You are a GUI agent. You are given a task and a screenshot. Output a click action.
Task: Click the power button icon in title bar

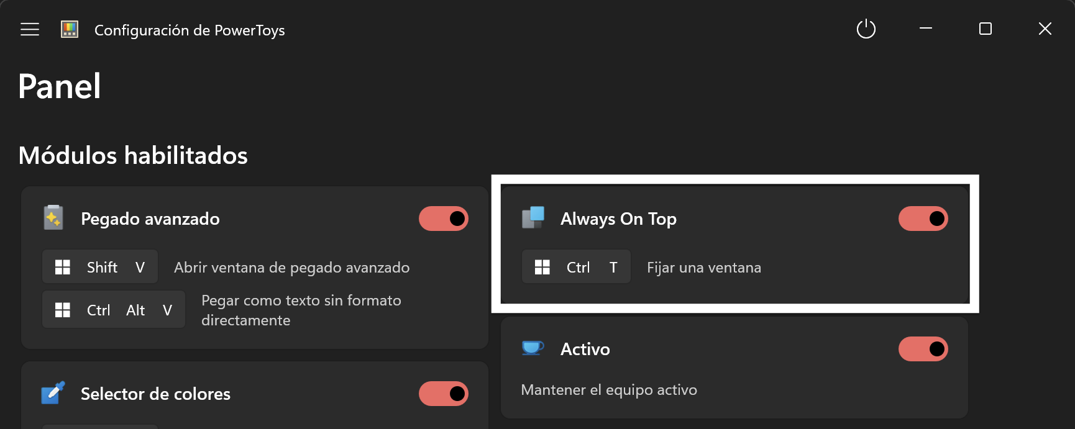tap(866, 29)
